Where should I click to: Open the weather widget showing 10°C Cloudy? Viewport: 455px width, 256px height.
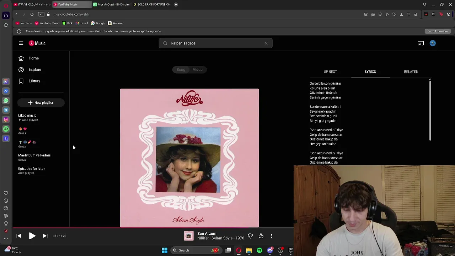13,250
